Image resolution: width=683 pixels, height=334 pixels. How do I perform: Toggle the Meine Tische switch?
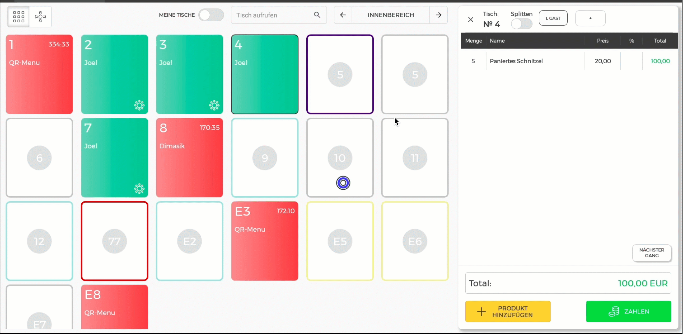pyautogui.click(x=211, y=15)
